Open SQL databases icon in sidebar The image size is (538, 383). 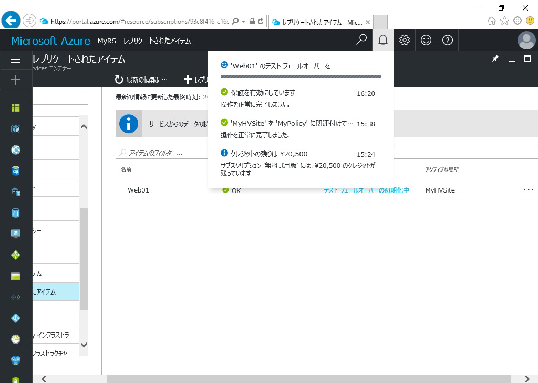pos(16,170)
